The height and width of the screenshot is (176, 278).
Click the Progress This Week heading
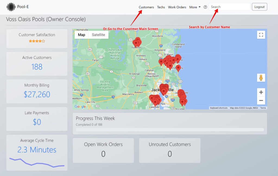point(95,118)
